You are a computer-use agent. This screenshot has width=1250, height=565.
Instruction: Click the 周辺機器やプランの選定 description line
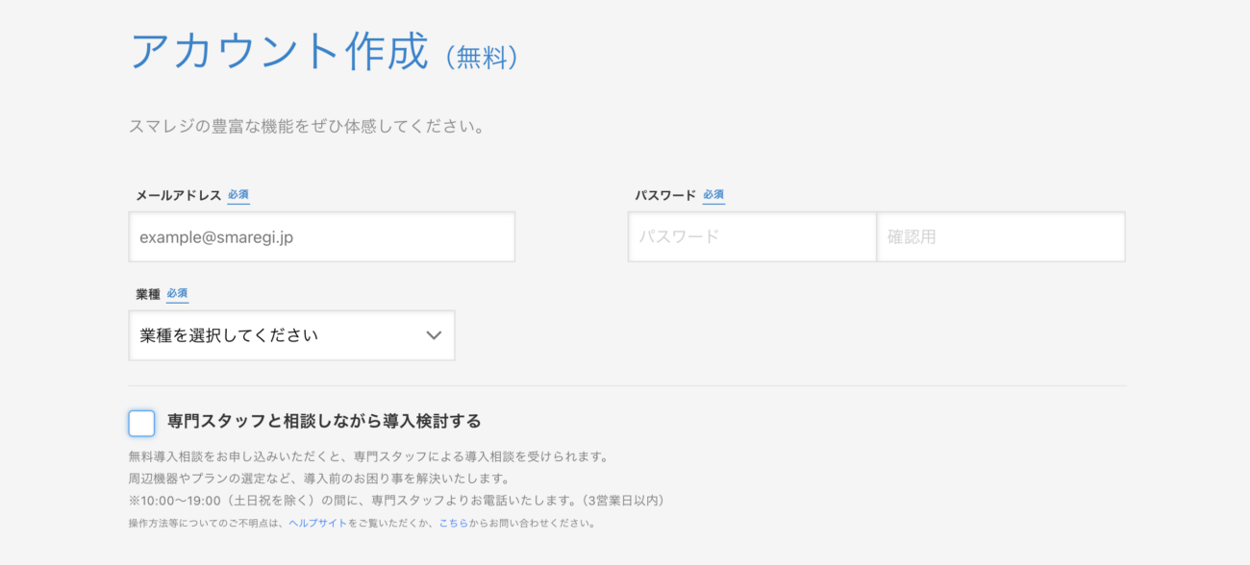tap(318, 479)
